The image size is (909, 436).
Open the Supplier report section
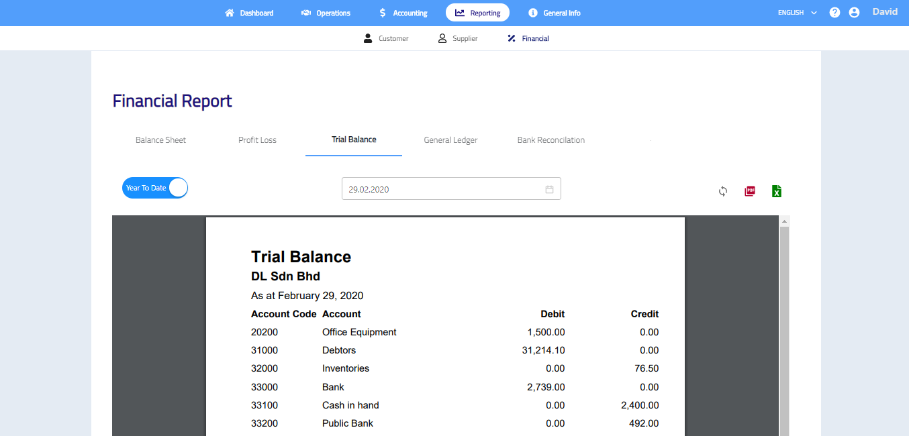[x=458, y=39]
